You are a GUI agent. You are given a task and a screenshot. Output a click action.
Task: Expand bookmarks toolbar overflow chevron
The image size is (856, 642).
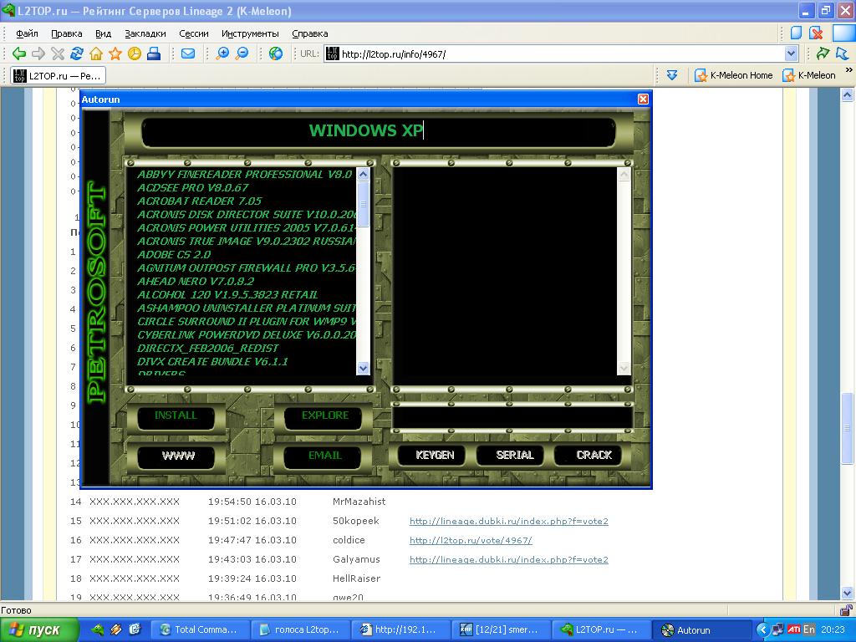[x=849, y=70]
